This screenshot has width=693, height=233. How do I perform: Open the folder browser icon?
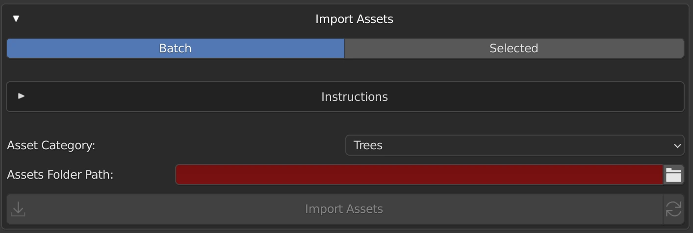coord(673,175)
